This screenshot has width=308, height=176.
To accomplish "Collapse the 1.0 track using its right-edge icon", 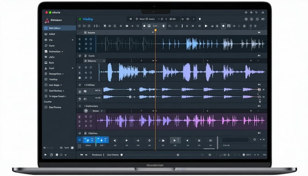I will coord(259,84).
